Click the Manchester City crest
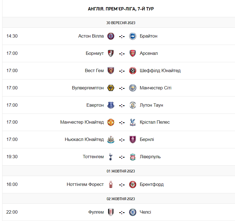The width and height of the screenshot is (235, 221). coord(133,88)
